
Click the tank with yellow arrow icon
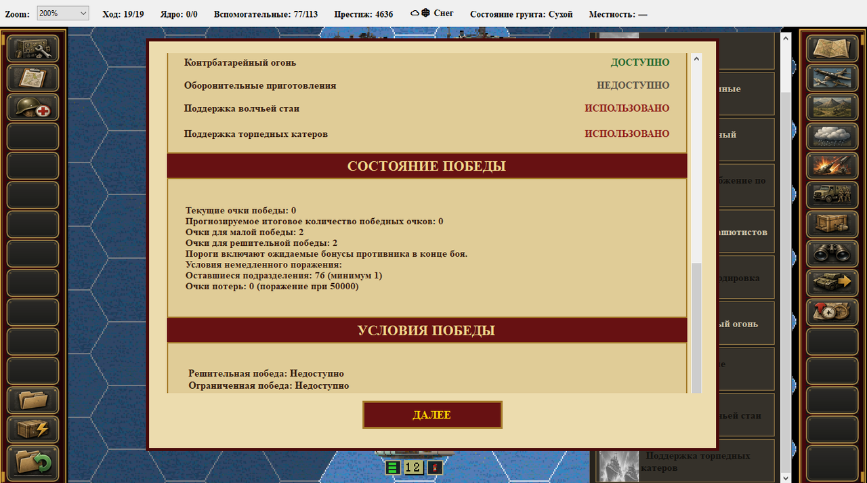(833, 282)
